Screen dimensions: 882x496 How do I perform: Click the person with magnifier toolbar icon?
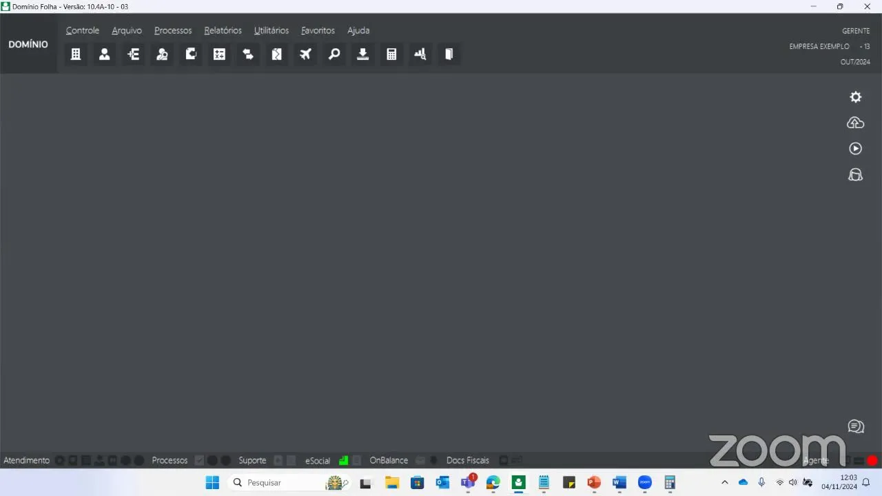162,54
